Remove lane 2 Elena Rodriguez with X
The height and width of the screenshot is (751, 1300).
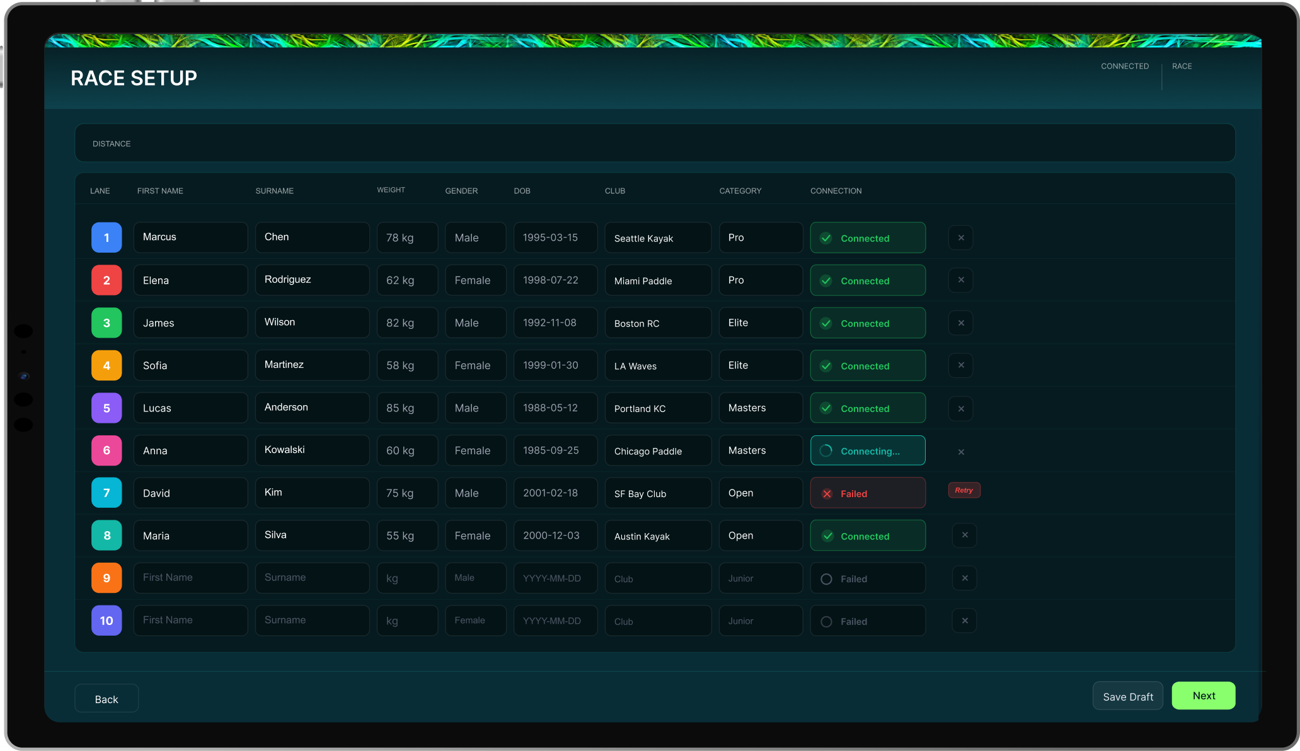tap(960, 280)
